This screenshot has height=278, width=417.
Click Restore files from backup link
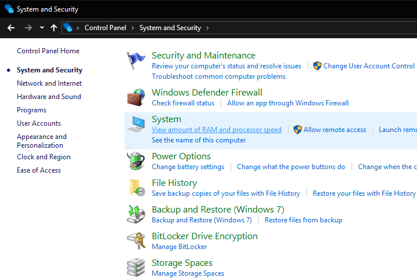pos(303,220)
